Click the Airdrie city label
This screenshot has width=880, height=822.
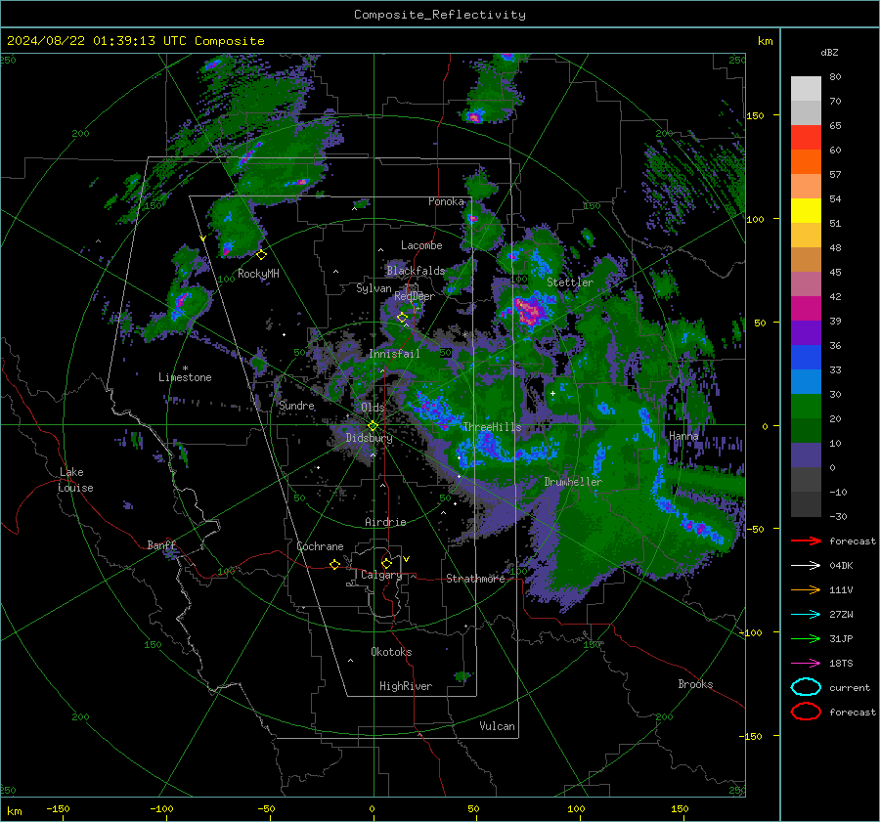(x=385, y=522)
